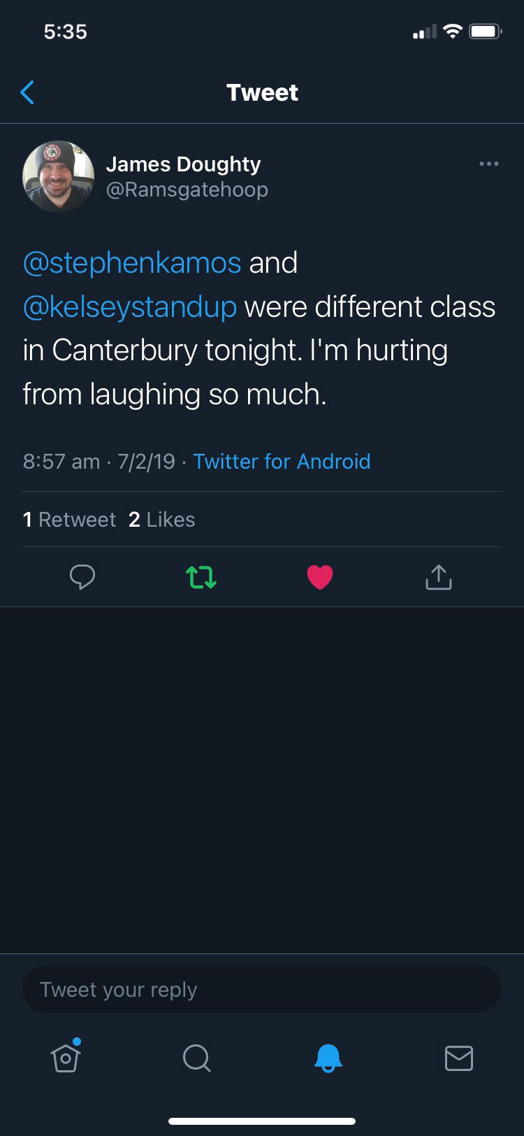
Task: Open the Notifications bell tab
Action: pyautogui.click(x=328, y=1058)
